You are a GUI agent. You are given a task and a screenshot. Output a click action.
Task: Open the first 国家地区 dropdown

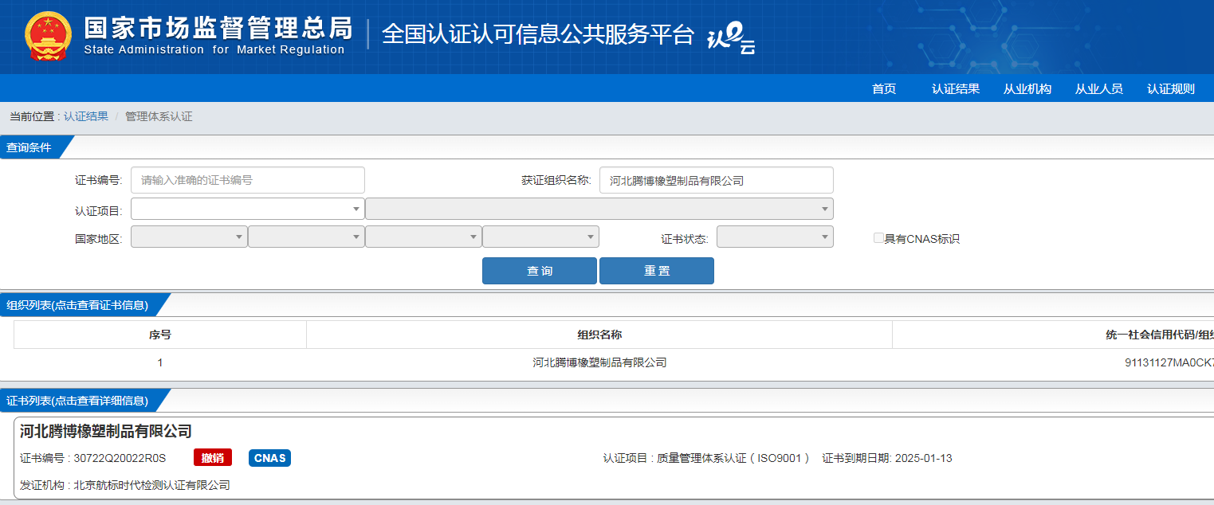click(x=189, y=237)
